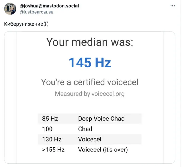This screenshot has height=167, width=185.
Task: Select the 'Deep Voice Chad' cell
Action: (101, 119)
